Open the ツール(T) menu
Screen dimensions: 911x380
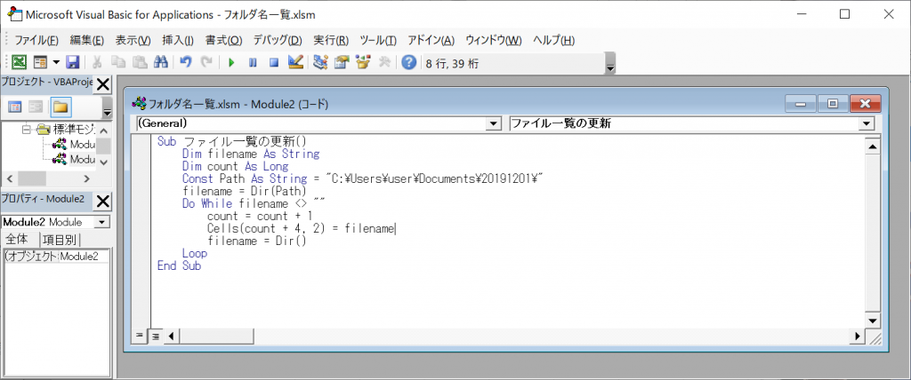pyautogui.click(x=378, y=41)
